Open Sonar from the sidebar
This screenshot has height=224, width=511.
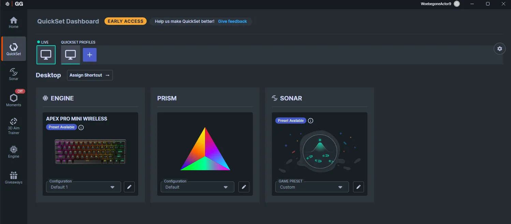pos(14,74)
